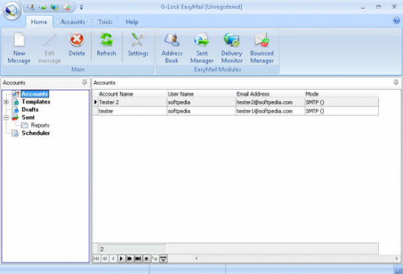Open the Delivery Monitor module
The image size is (403, 274).
point(232,48)
